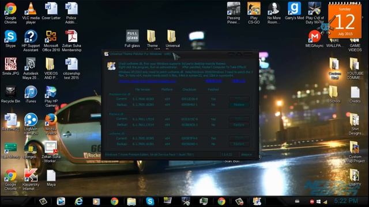Launch Skype from the desktop shortcut

pyautogui.click(x=10, y=39)
